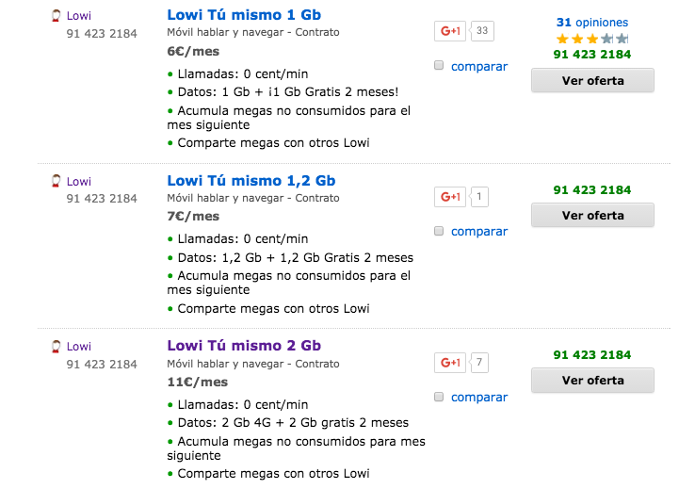Click Ver oferta button for 6€/mes plan
The height and width of the screenshot is (489, 695).
(x=592, y=80)
